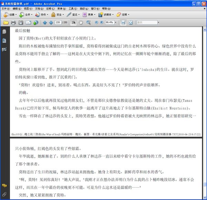Image resolution: width=207 pixels, height=200 pixels.
Task: Select the Hand pan tool
Action: [x=81, y=23]
